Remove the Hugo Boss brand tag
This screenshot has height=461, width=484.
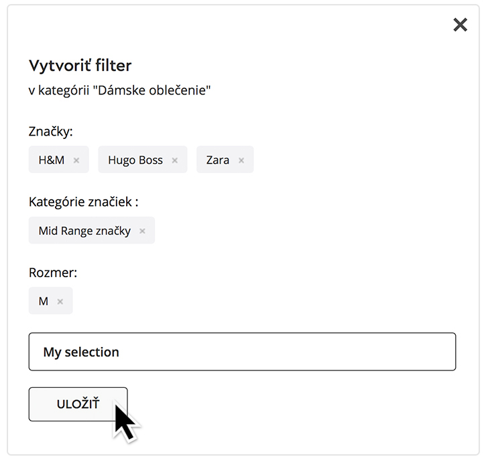pos(175,160)
